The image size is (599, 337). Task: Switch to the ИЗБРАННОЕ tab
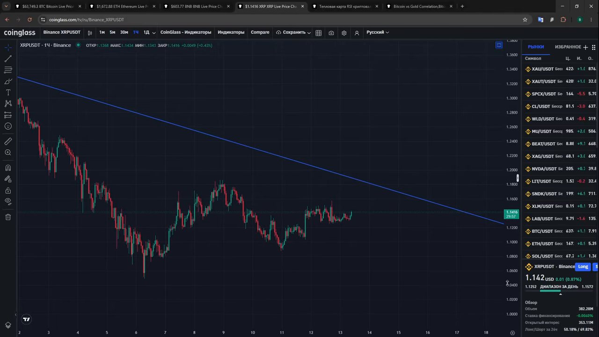click(x=568, y=47)
